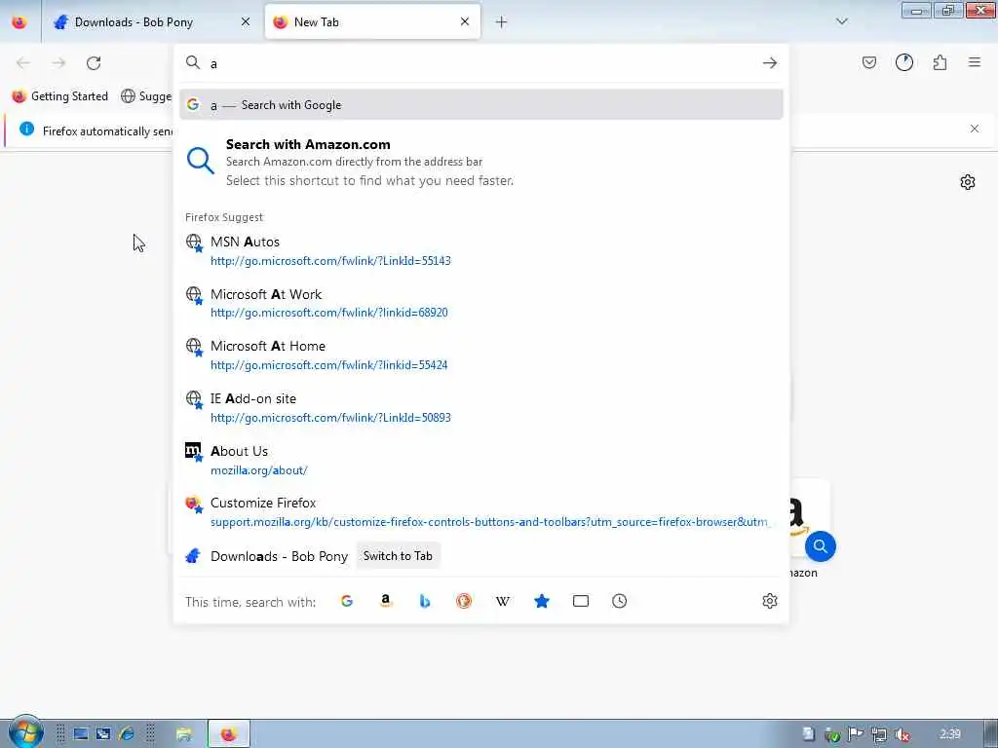Select 'a — Search with Google' suggestion
Viewport: 998px width, 748px height.
[481, 105]
